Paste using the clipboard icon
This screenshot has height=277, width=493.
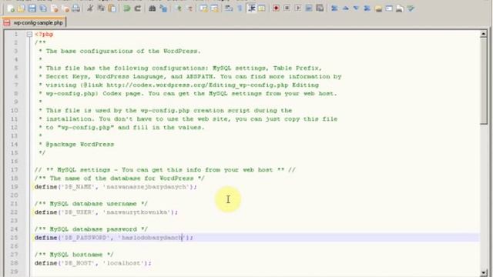click(112, 8)
